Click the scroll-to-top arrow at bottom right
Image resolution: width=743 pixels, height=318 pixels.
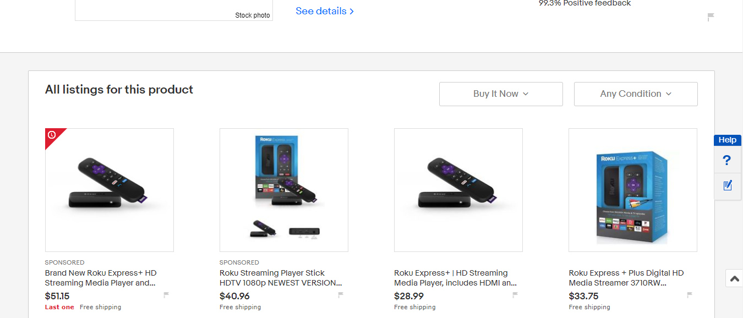(x=734, y=278)
